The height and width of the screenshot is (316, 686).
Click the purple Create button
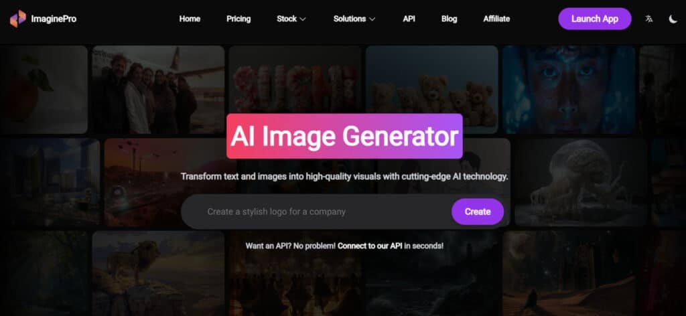[477, 212]
